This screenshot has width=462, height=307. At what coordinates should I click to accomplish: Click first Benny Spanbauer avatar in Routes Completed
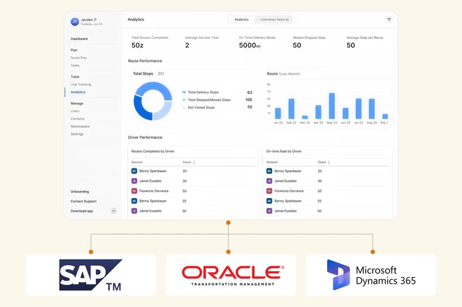click(134, 171)
